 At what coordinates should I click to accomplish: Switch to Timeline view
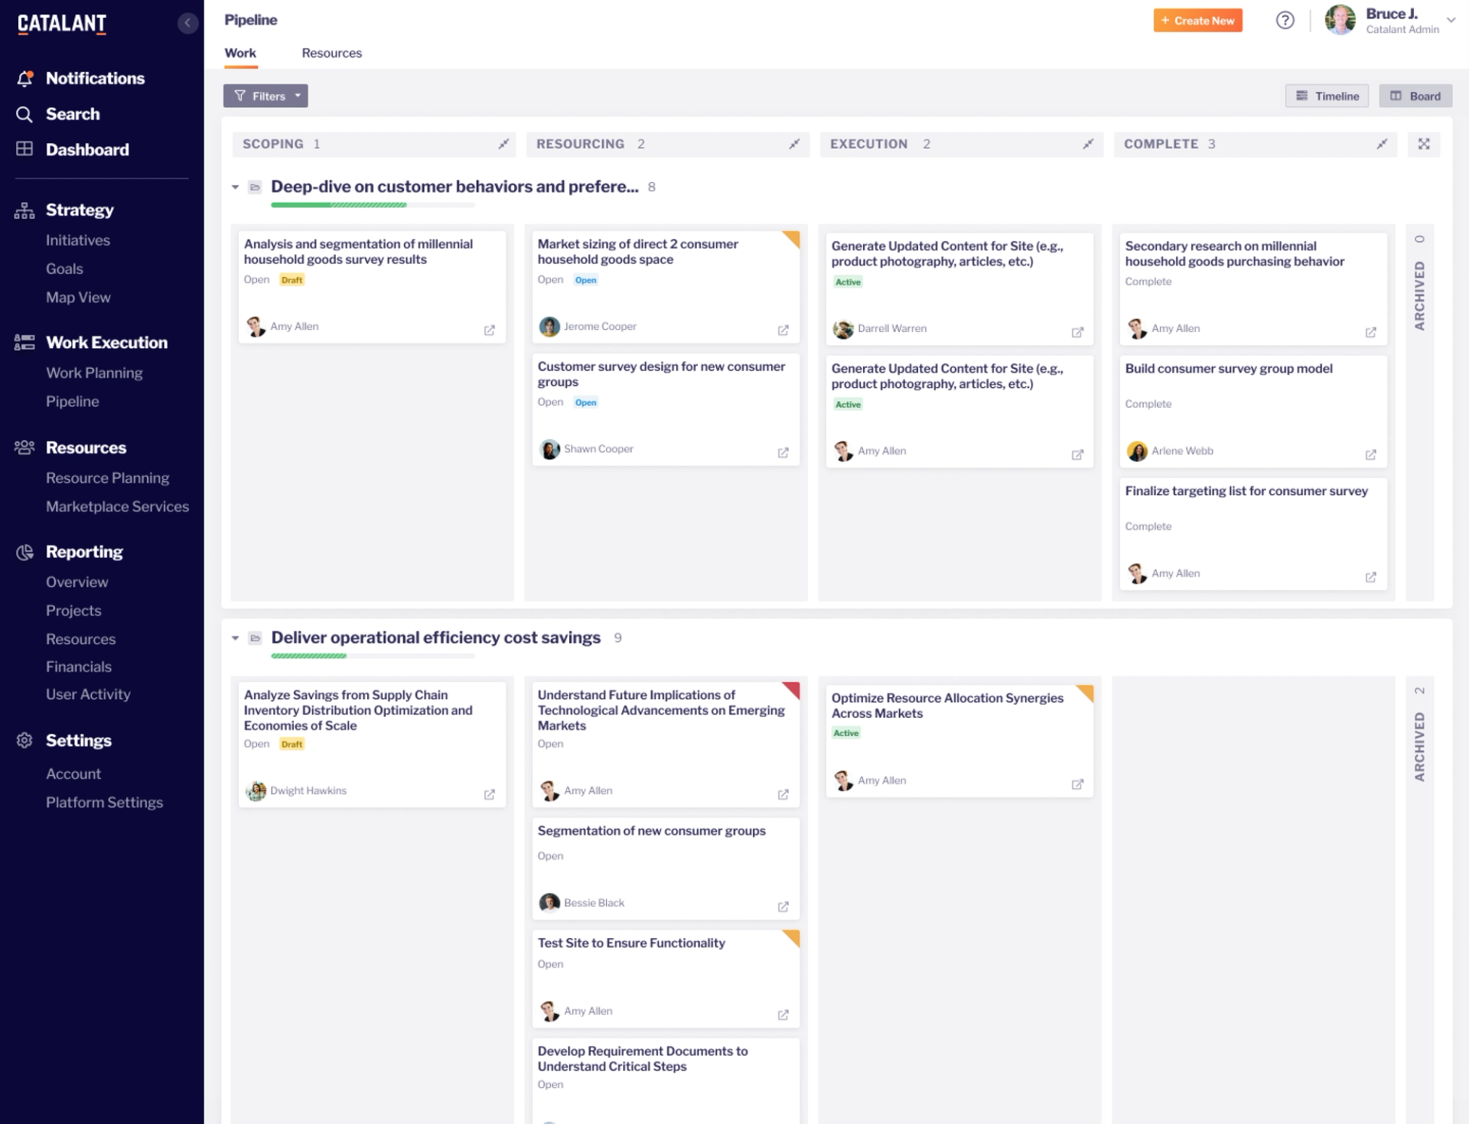click(x=1327, y=96)
